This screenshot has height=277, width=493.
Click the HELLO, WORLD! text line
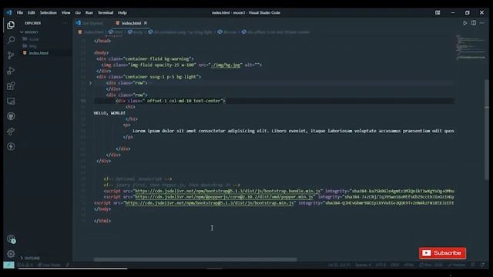109,113
